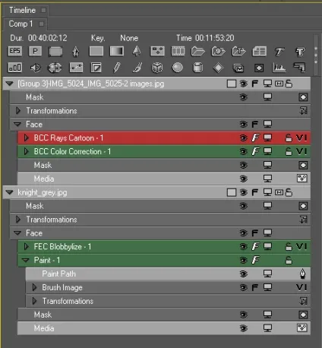Toggle the lock on BCC Rays Cartoon
Viewport: 322px width, 348px height.
289,138
